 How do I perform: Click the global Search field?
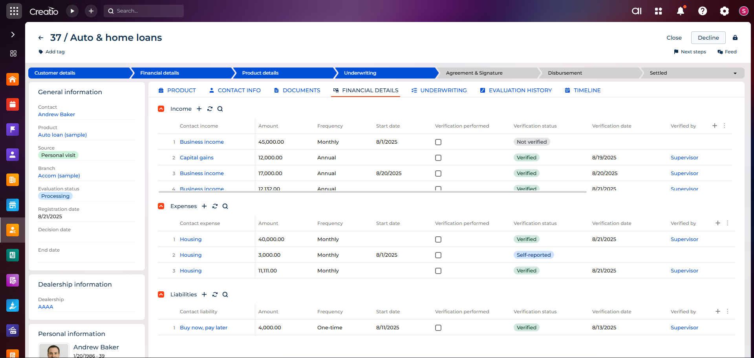coord(144,11)
